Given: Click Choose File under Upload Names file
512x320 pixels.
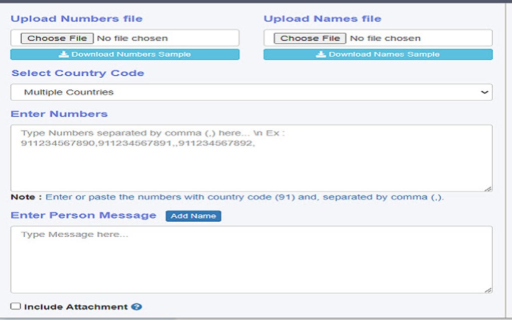Looking at the screenshot, I should pos(310,38).
